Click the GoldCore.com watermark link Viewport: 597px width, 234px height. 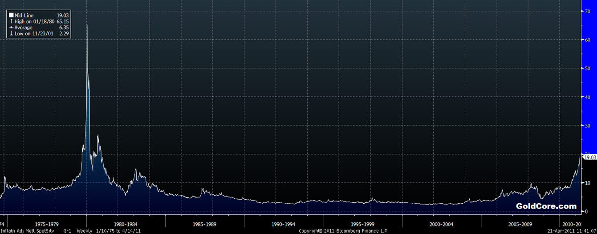pos(546,206)
